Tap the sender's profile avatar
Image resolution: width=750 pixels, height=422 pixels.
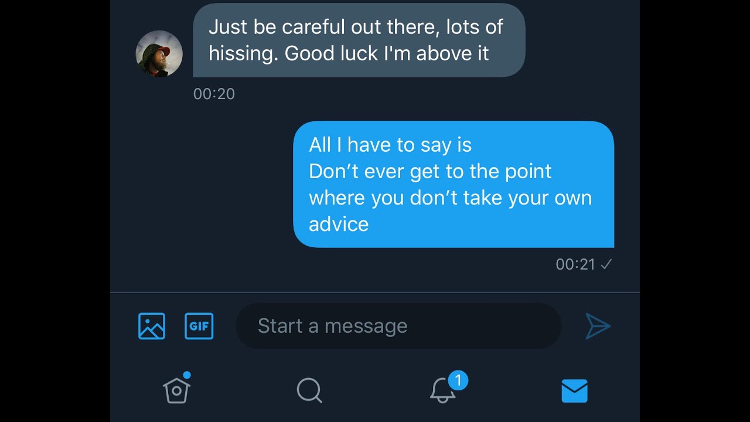(159, 54)
